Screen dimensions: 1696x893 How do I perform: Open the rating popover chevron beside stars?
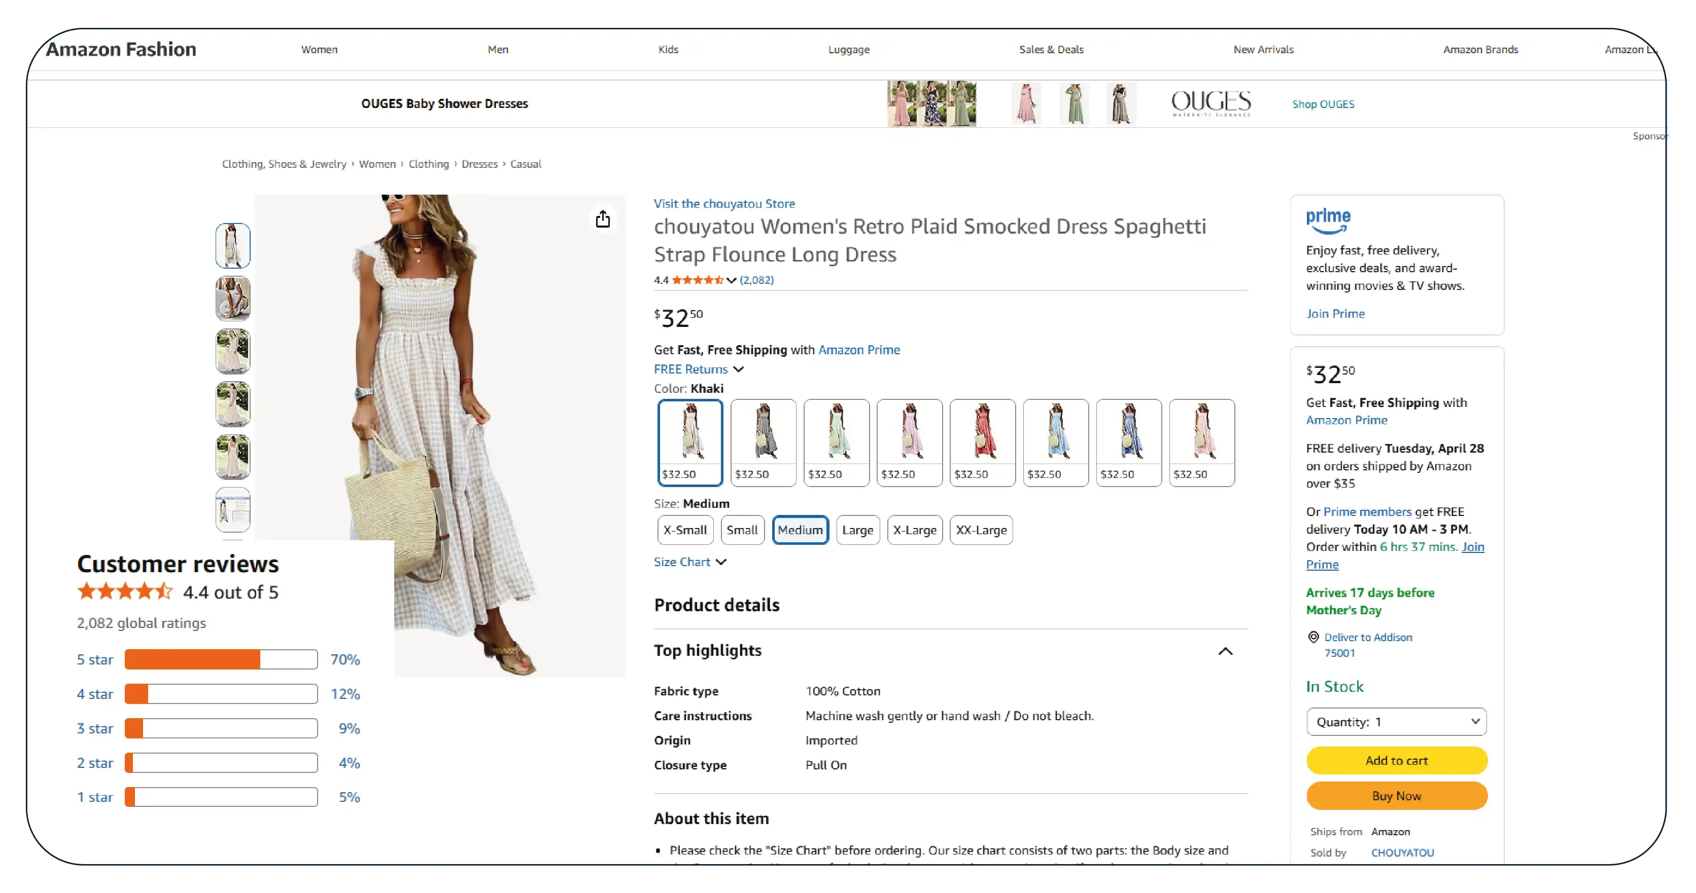click(x=731, y=280)
